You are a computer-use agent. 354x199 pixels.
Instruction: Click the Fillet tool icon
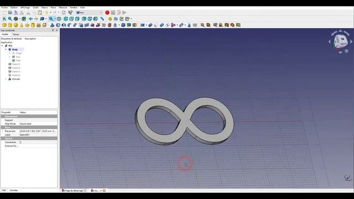click(x=70, y=25)
